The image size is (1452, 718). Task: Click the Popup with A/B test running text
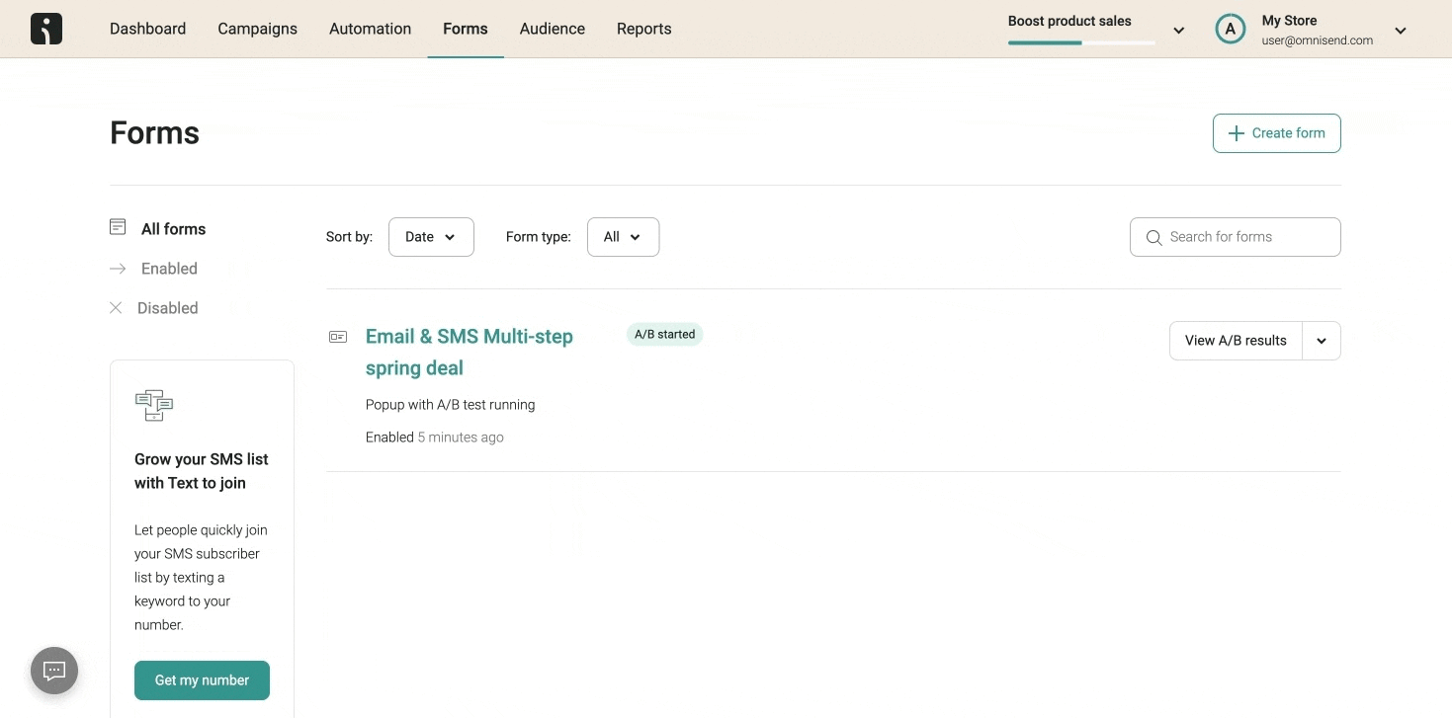[450, 405]
